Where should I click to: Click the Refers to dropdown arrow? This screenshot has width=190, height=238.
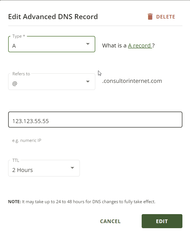(x=88, y=81)
